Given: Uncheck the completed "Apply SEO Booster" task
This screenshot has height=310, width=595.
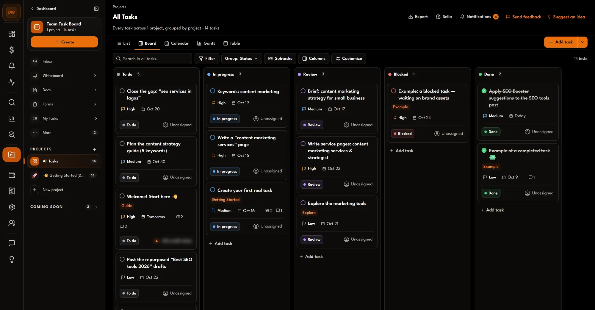Looking at the screenshot, I should pyautogui.click(x=484, y=91).
